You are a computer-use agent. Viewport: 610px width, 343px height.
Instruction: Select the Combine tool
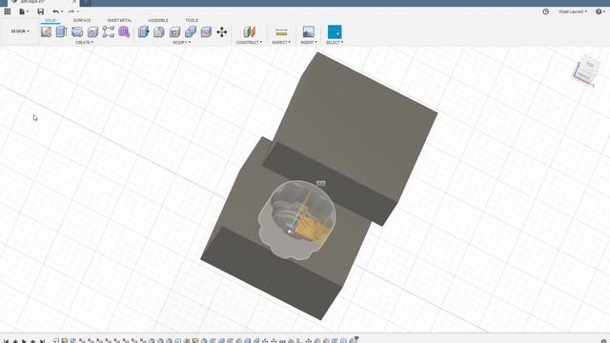[191, 31]
